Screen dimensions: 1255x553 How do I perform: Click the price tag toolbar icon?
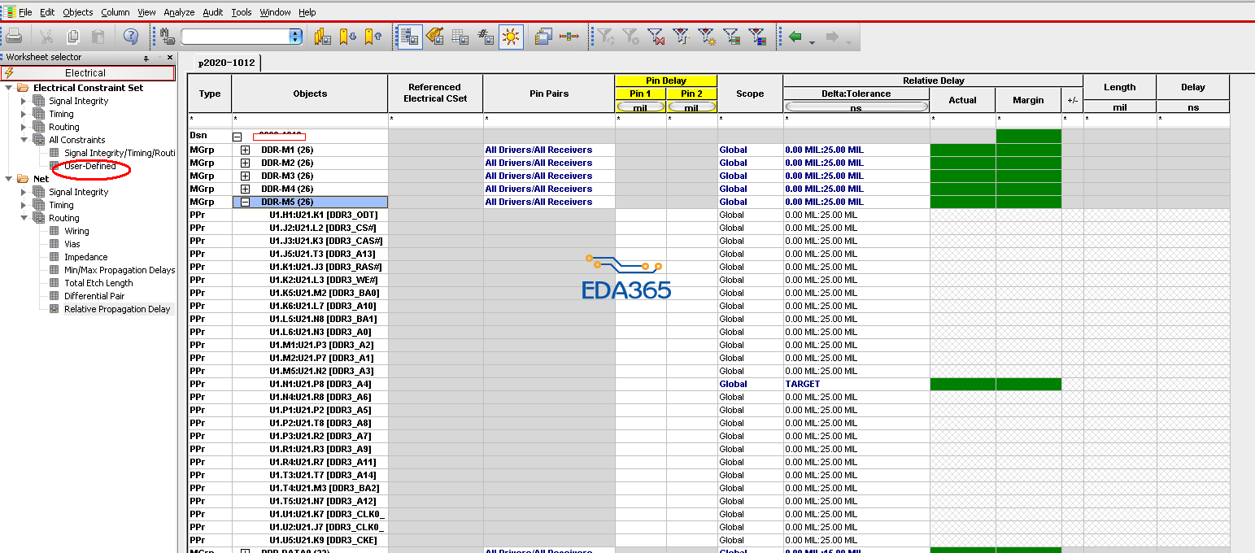(x=435, y=37)
